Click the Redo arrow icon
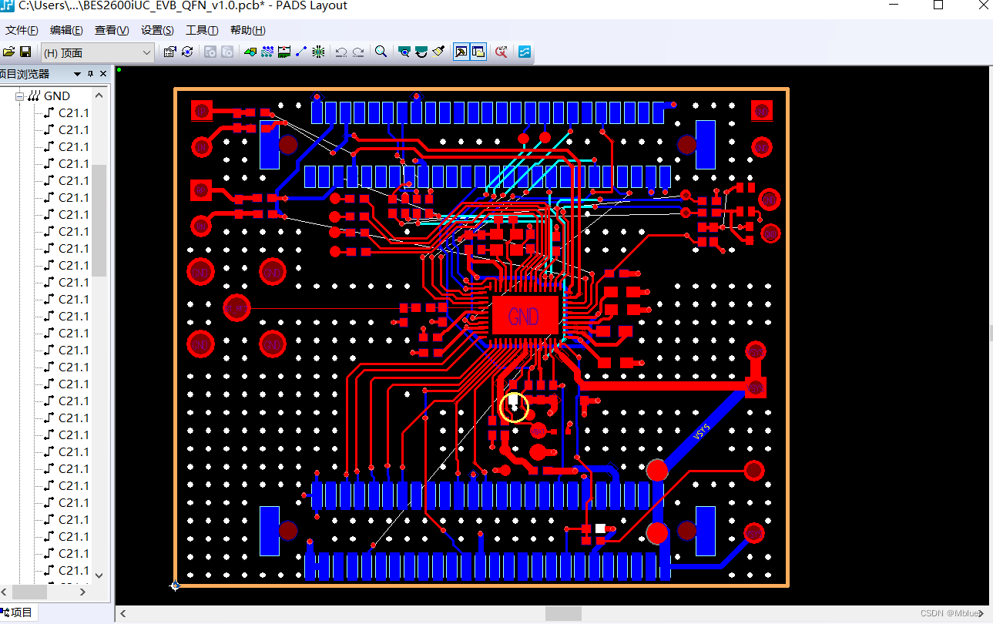 (358, 52)
